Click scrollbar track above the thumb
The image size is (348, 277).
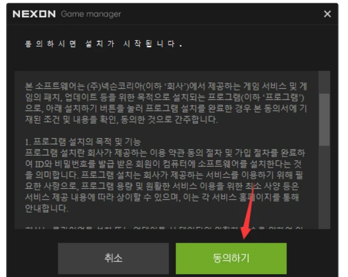[x=324, y=82]
